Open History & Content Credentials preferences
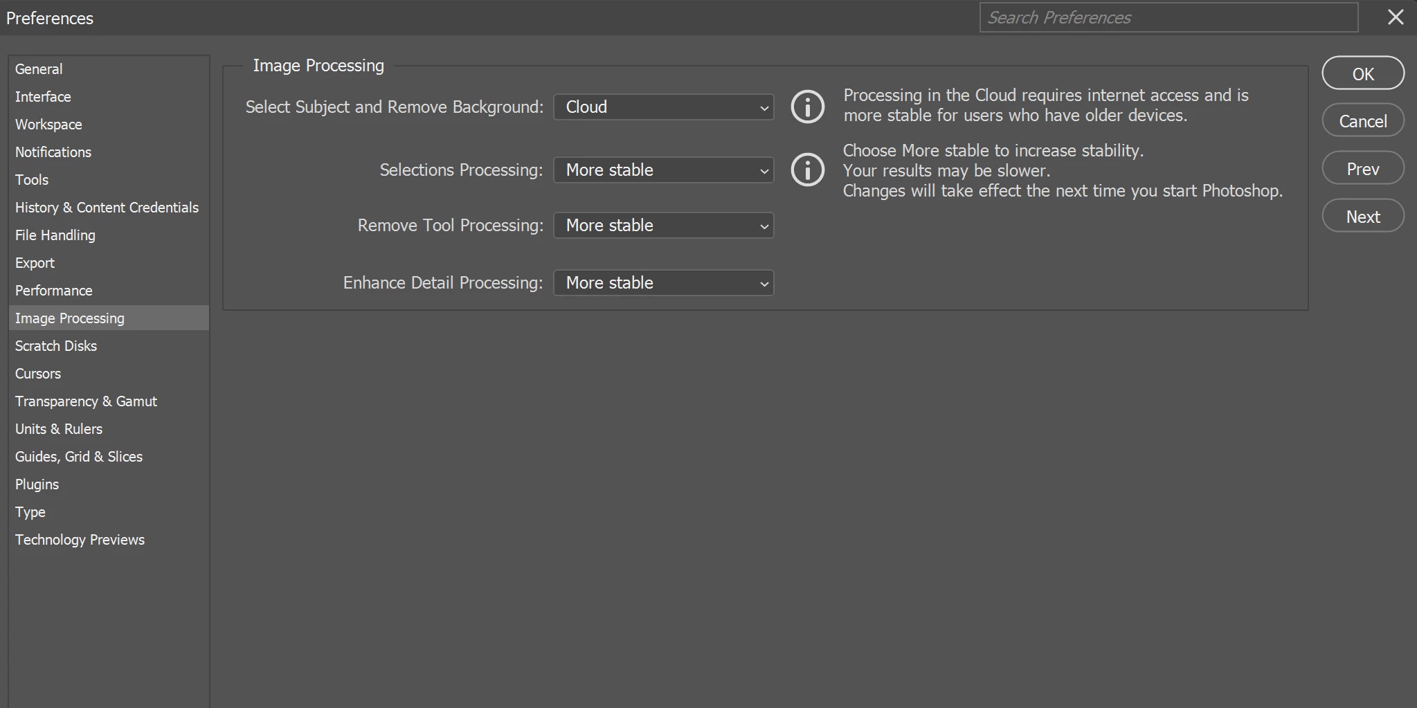This screenshot has width=1417, height=708. (109, 208)
